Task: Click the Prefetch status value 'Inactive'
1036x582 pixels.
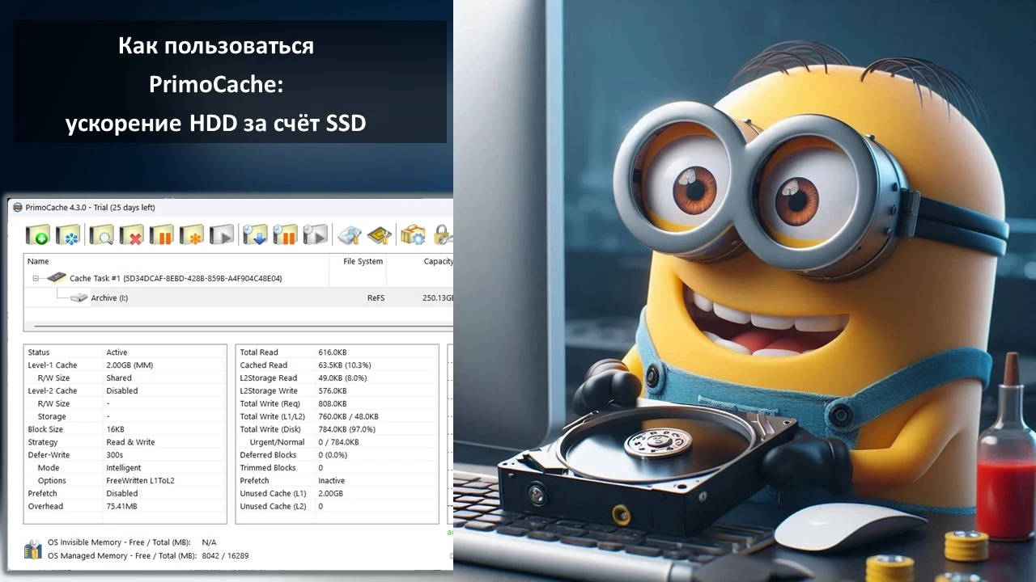Action: click(331, 481)
